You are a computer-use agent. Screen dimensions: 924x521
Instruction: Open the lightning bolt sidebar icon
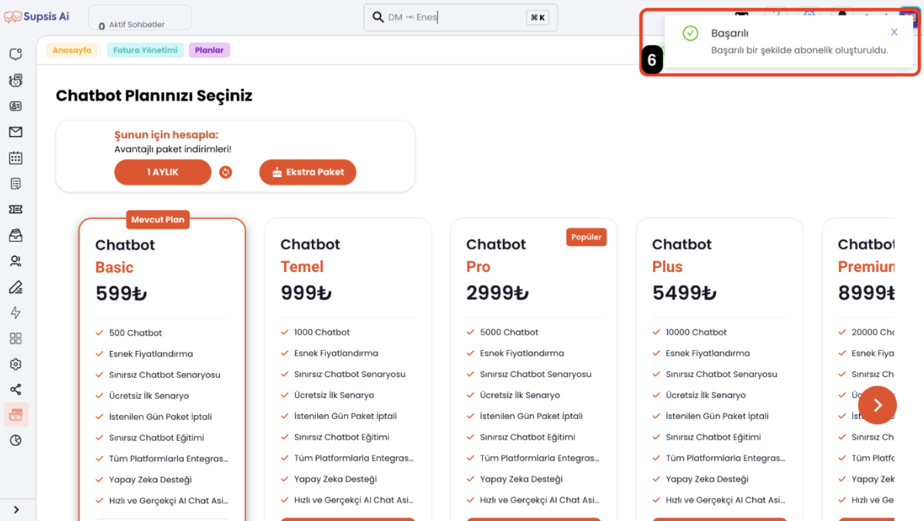click(x=16, y=312)
